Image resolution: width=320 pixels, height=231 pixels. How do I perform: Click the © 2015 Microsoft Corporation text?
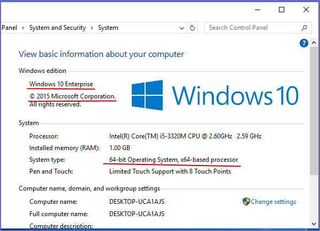point(73,96)
